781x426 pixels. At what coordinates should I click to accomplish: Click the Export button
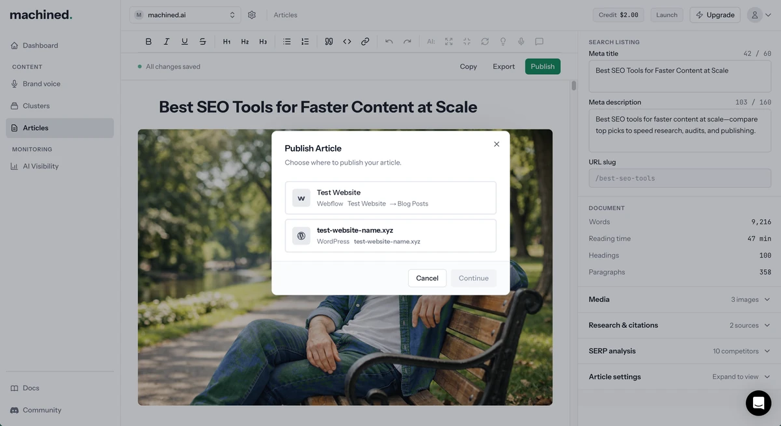[504, 66]
